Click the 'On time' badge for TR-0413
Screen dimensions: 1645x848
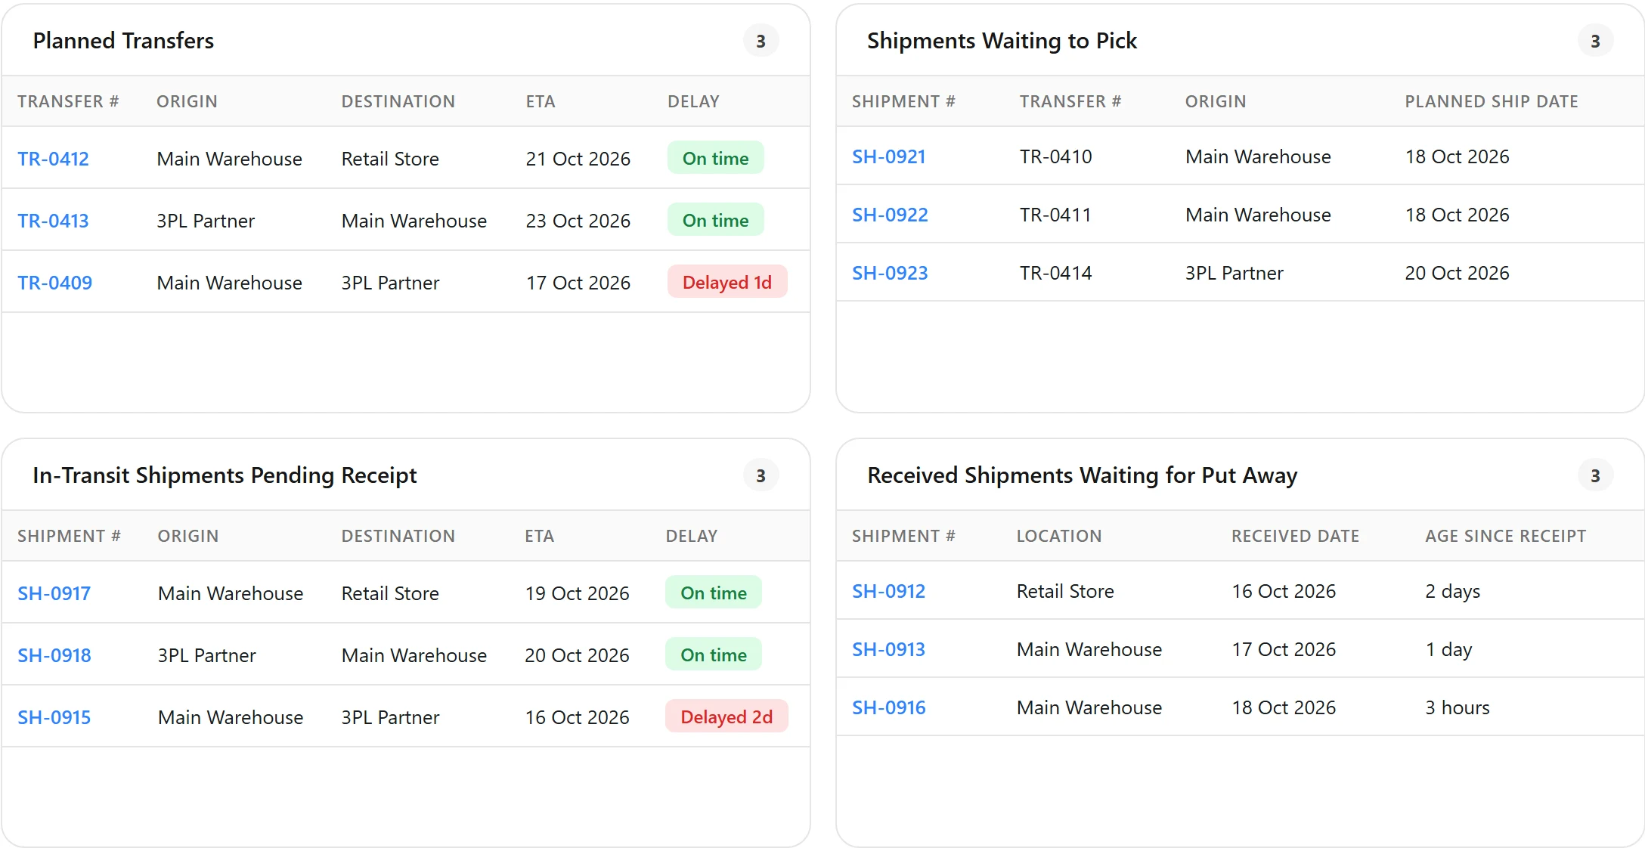(715, 220)
